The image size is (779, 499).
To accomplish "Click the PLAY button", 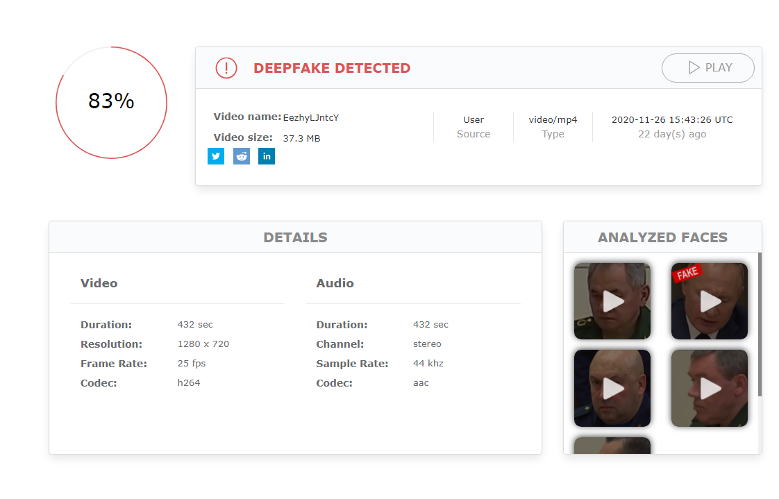I will 708,68.
